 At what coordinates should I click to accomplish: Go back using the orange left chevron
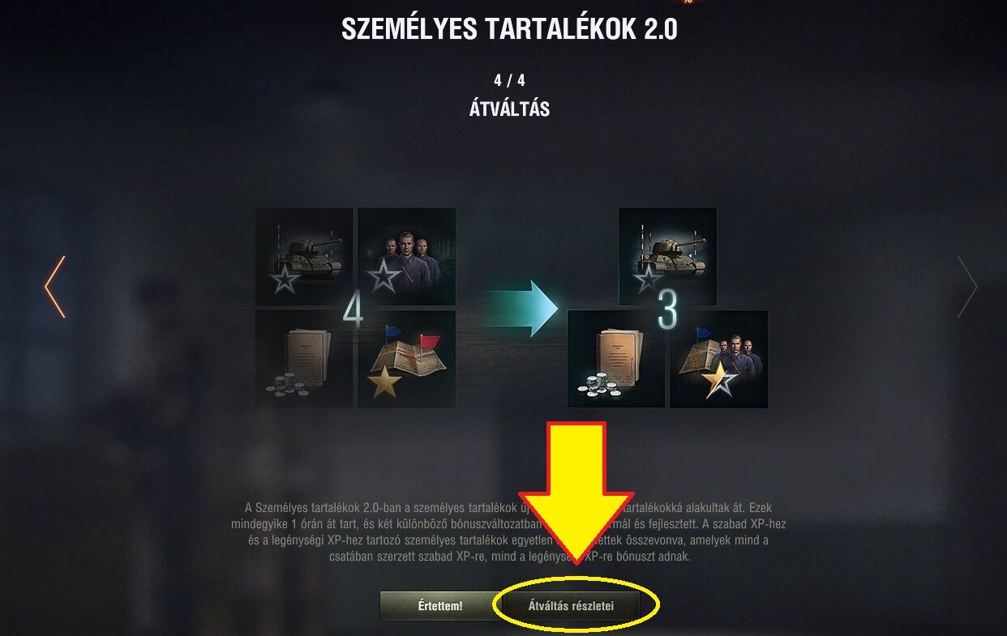(54, 287)
